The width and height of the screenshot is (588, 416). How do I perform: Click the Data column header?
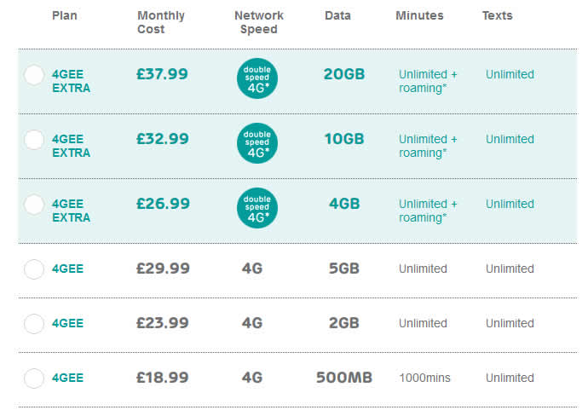337,15
